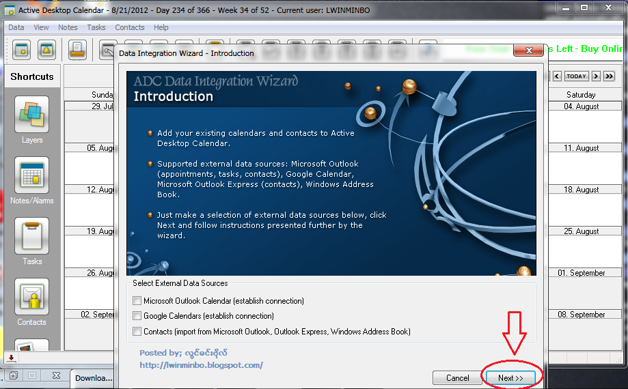Switch to the Downloa... tab in the background window
Image resolution: width=628 pixels, height=389 pixels.
click(94, 378)
